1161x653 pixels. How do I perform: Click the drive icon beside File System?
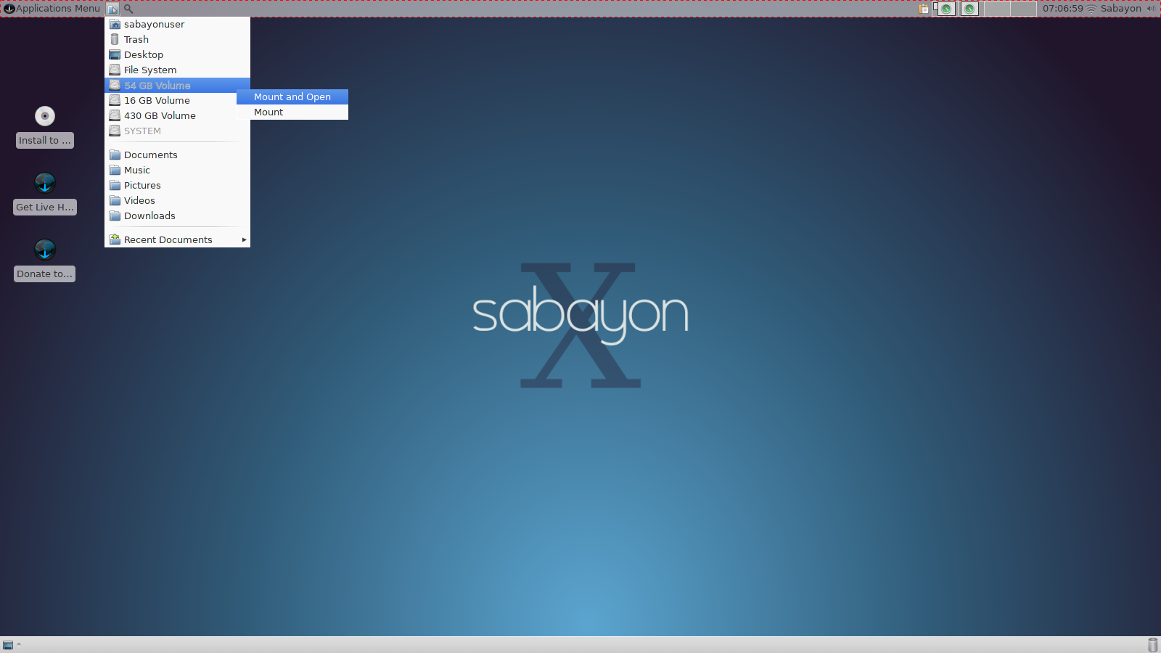pyautogui.click(x=115, y=70)
